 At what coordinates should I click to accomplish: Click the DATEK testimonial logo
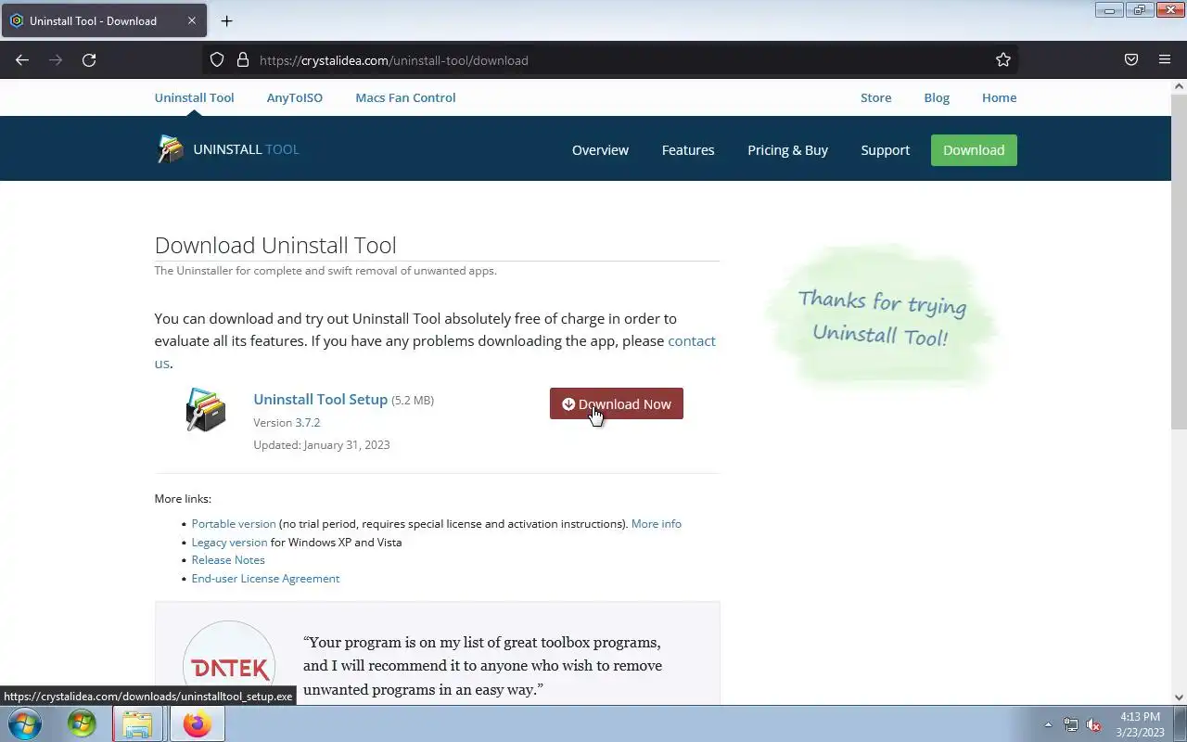(229, 663)
